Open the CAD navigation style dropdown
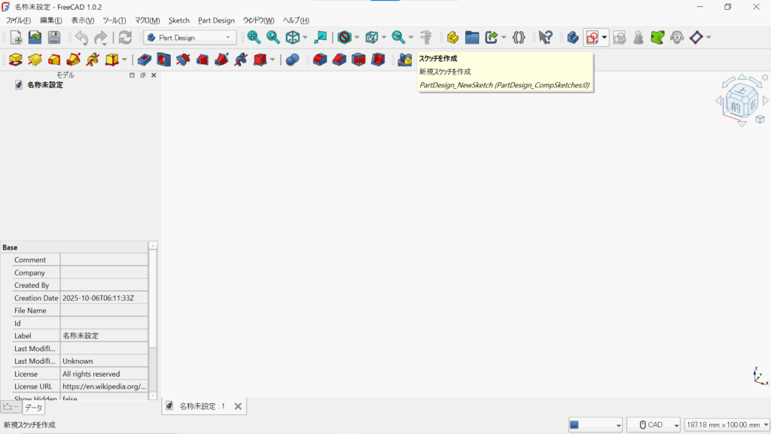This screenshot has height=434, width=771. coord(654,424)
